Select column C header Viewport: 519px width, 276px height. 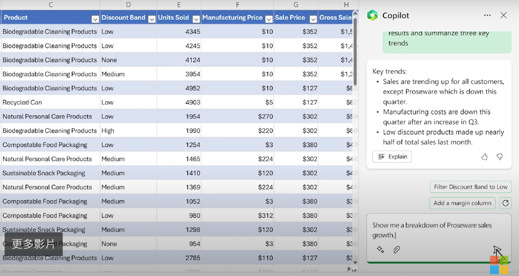(51, 5)
